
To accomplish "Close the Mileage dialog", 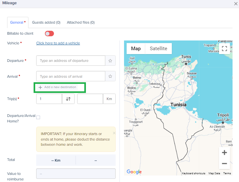I will point(235,3).
